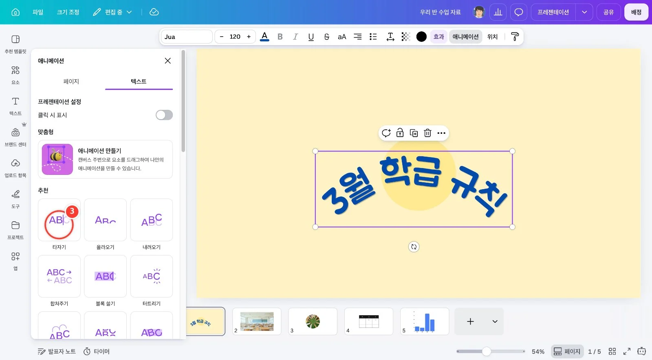Click the cloud save status icon
Viewport: 652px width, 360px height.
(x=154, y=12)
